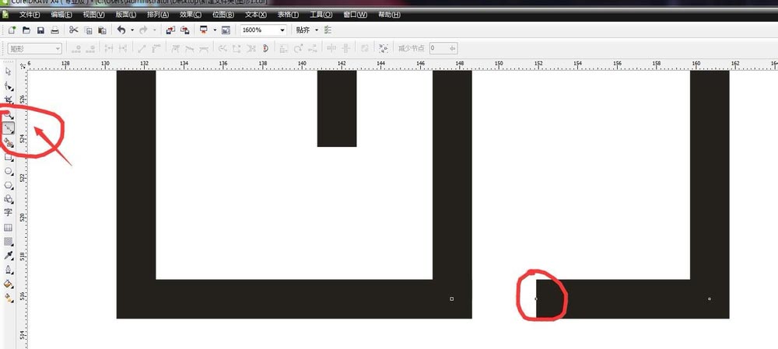Select the Text tool in toolbox
Viewport: 778px width, 349px height.
click(9, 212)
